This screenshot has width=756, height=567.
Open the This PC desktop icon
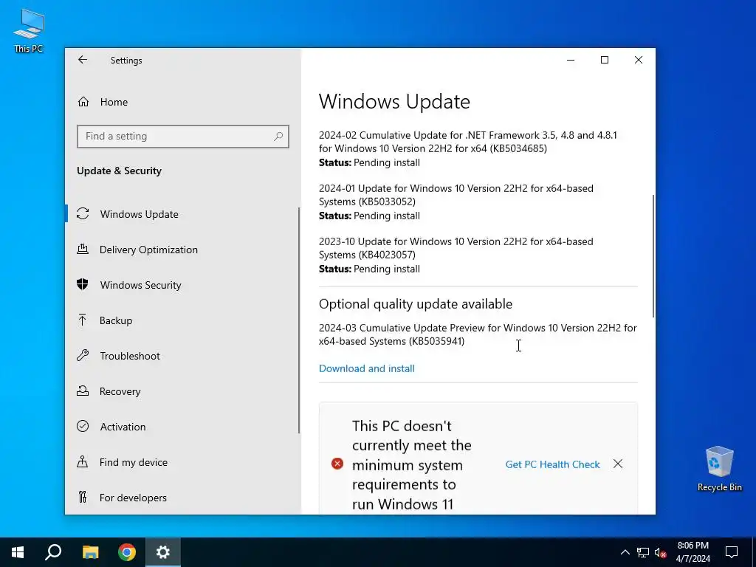pyautogui.click(x=29, y=31)
